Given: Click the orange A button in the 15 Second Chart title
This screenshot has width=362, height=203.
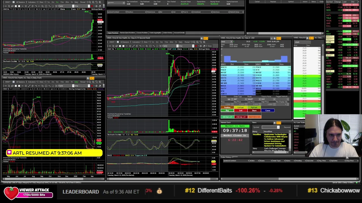Looking at the screenshot, I should (206, 38).
